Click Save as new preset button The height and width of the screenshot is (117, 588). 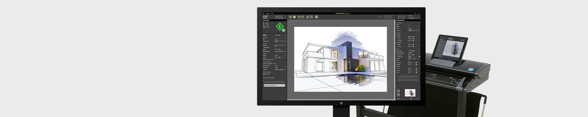(274, 85)
